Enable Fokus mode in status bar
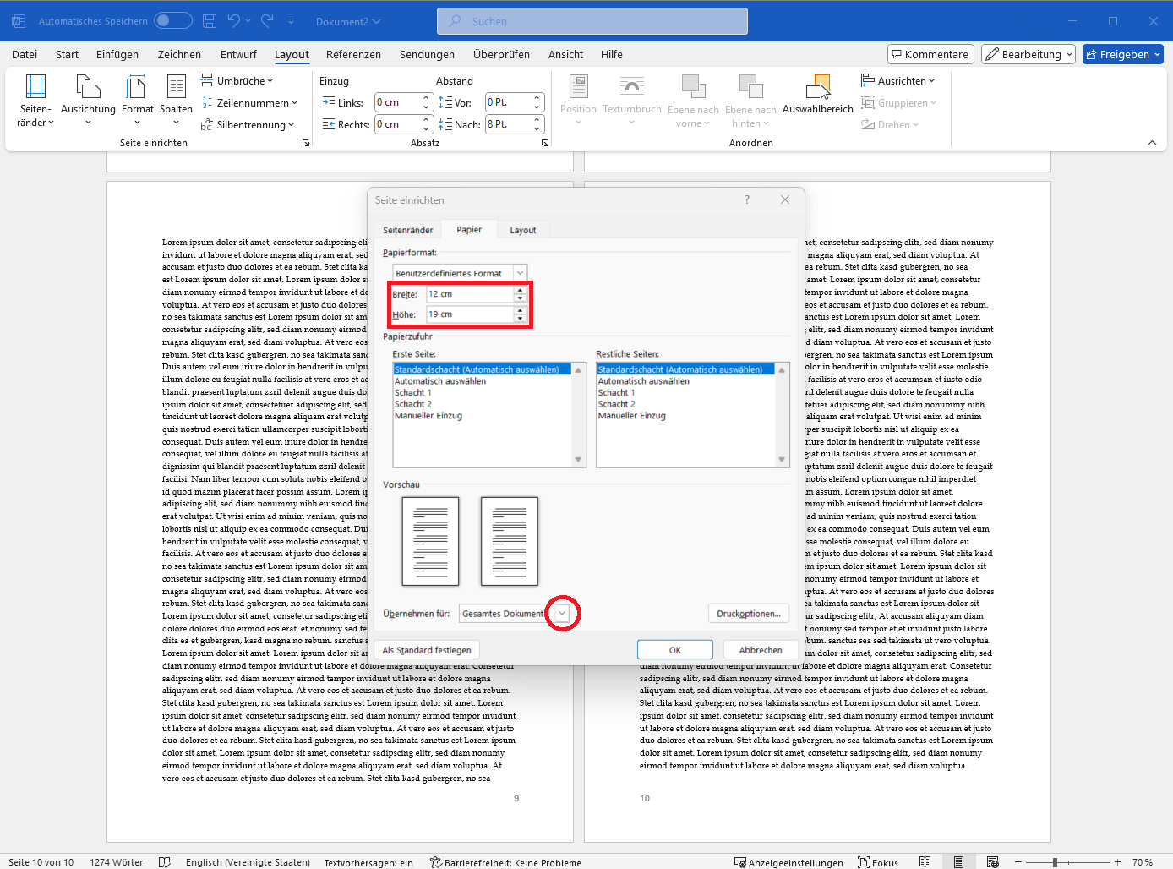This screenshot has width=1173, height=869. tap(878, 862)
